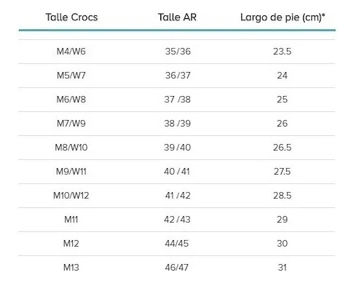Select the M13 size cell
Viewport: 354px width, 283px height.
[x=71, y=268]
